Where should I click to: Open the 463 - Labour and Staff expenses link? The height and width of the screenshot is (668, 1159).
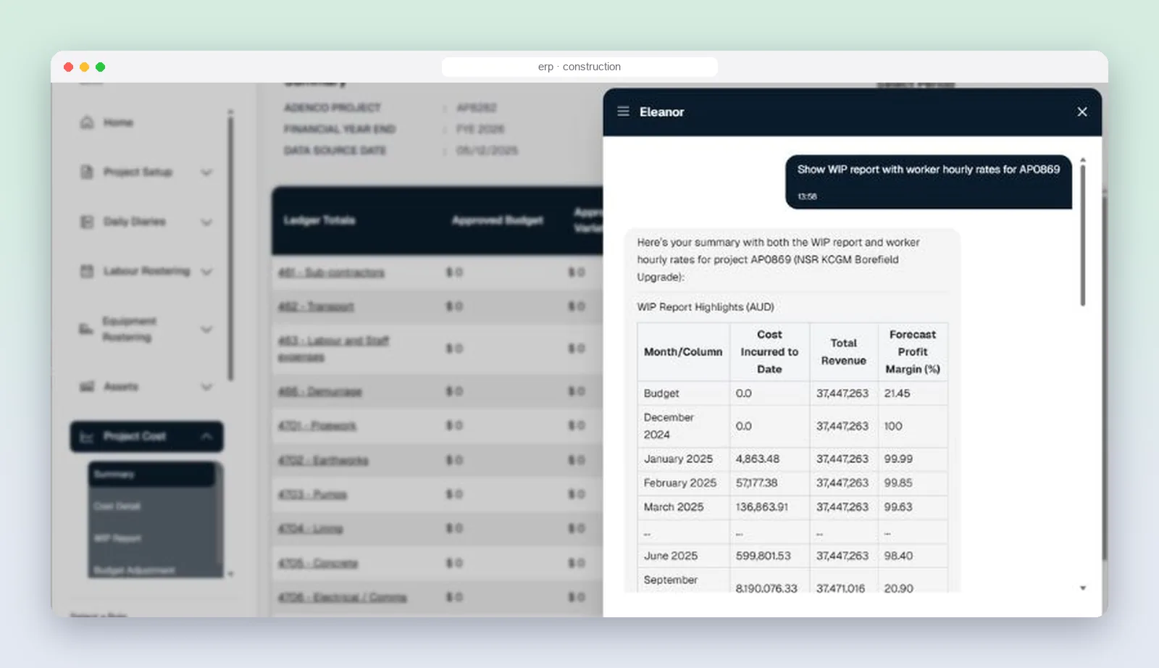point(333,348)
